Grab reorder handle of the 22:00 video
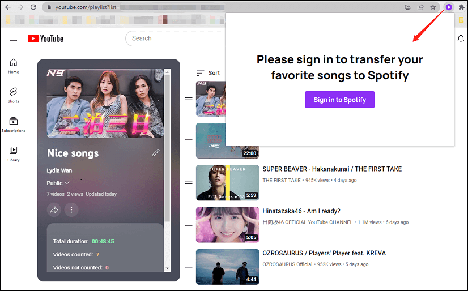This screenshot has width=468, height=291. click(x=189, y=141)
